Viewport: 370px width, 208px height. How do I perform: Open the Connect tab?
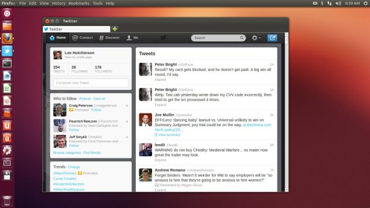[x=83, y=37]
